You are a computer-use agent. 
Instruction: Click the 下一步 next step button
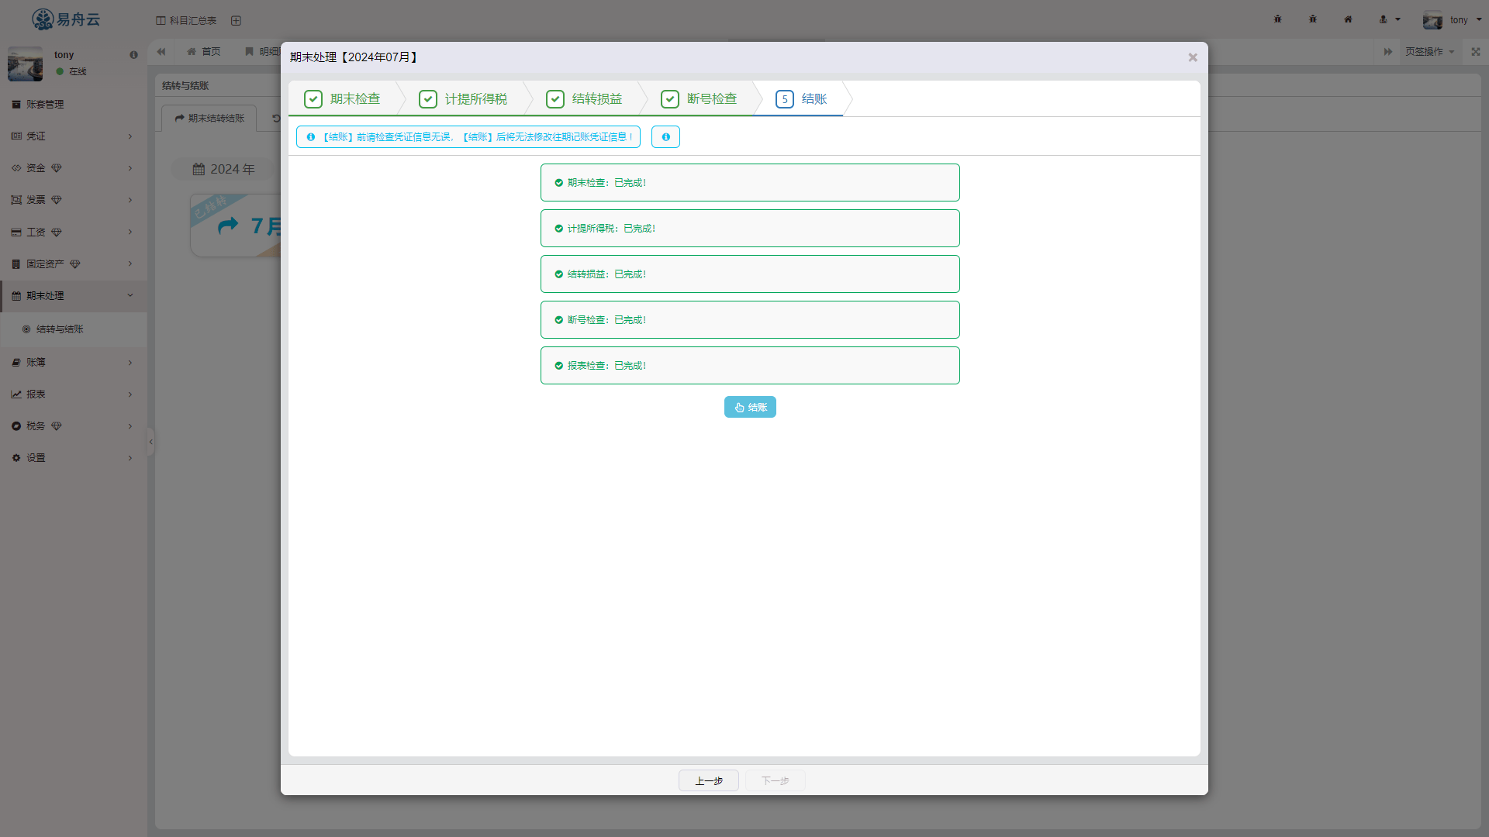tap(776, 780)
